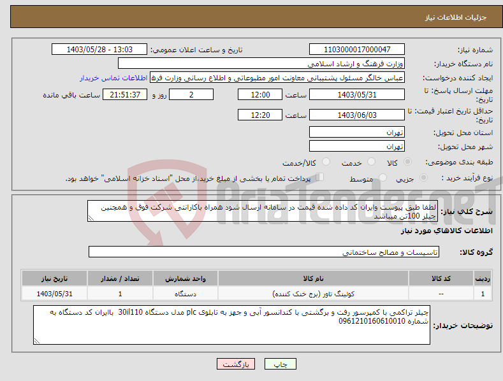503x381 pixels.
Task: Click the item code cell showing --
Action: click(441, 294)
